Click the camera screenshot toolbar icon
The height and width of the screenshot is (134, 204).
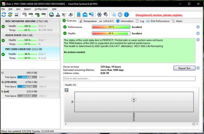114,15
